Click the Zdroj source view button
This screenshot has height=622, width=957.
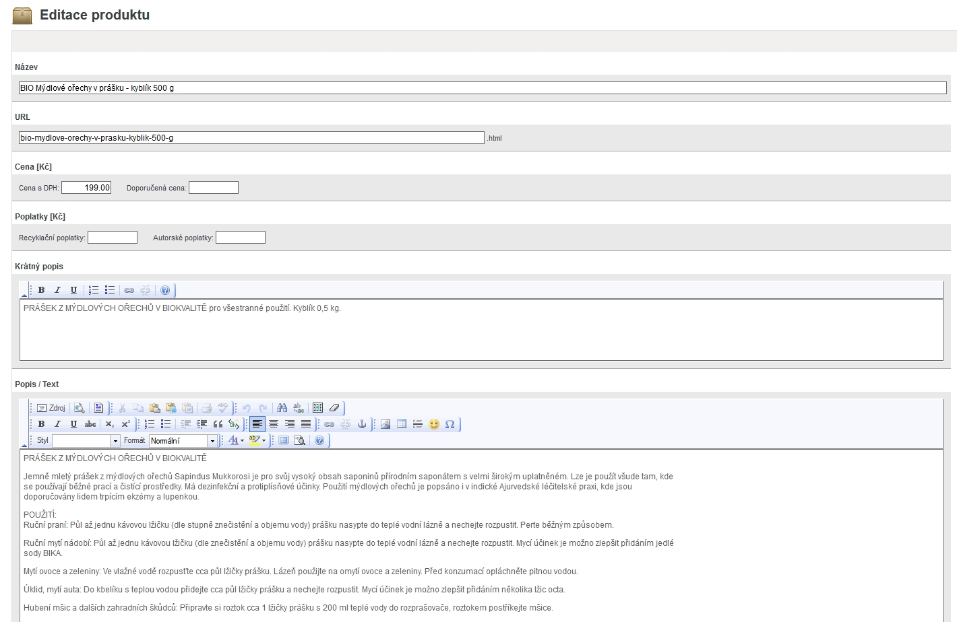coord(51,408)
